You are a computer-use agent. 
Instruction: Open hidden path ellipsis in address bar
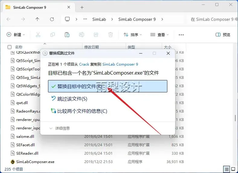coord(85,19)
